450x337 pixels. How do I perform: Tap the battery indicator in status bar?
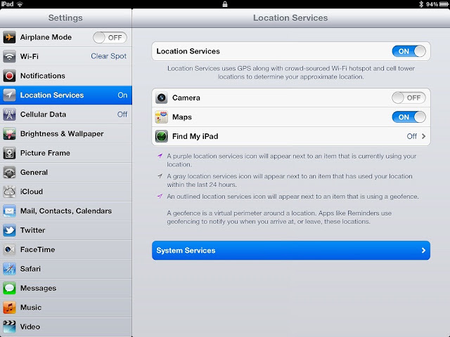click(x=444, y=4)
